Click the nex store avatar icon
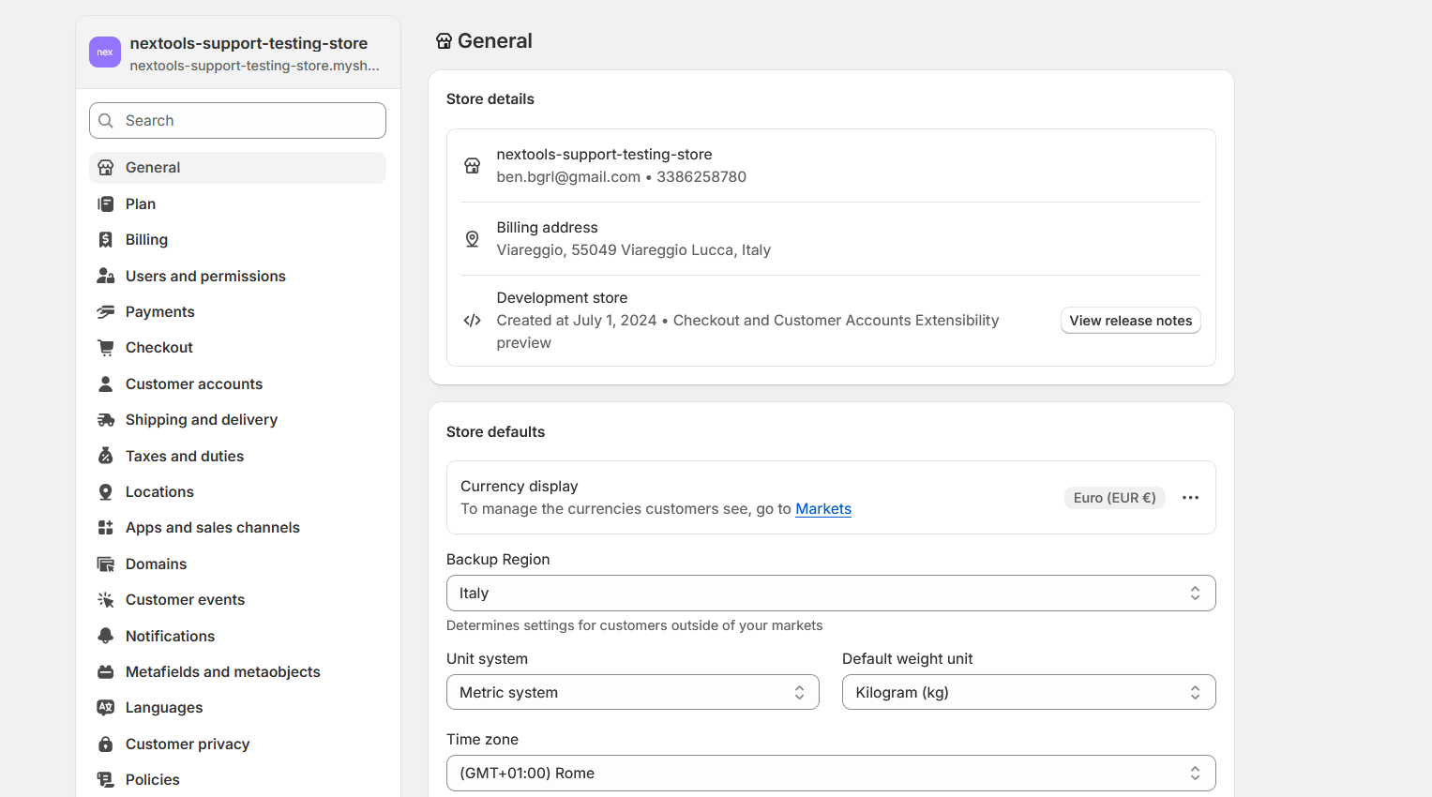Viewport: 1432px width, 797px height. pos(105,53)
